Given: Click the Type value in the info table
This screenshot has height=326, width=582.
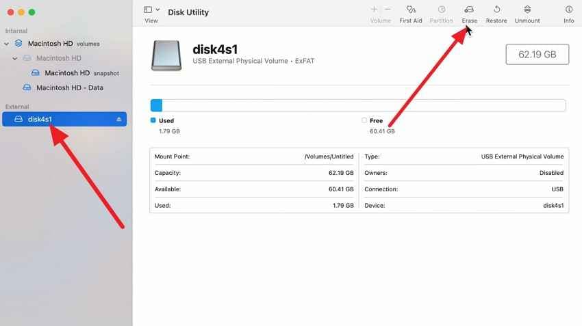Looking at the screenshot, I should click(522, 157).
